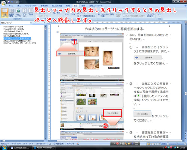The width and height of the screenshot is (187, 150).
Task: Switch to Web レイアウト view
Action: 18,13
